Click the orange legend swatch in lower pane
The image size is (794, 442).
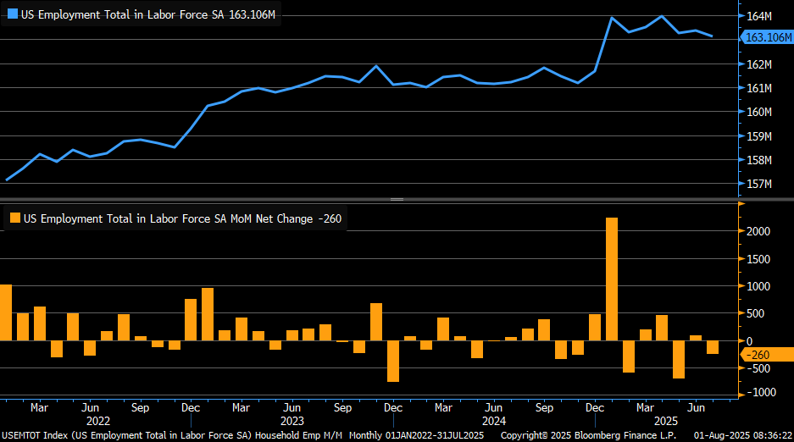(x=14, y=218)
